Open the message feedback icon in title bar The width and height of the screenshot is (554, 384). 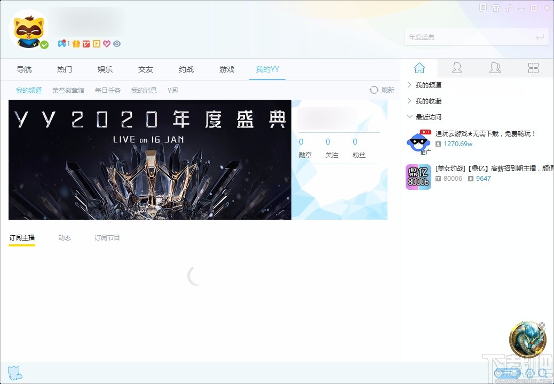[483, 8]
